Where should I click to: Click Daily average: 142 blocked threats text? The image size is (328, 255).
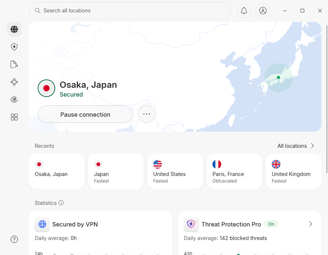point(225,238)
